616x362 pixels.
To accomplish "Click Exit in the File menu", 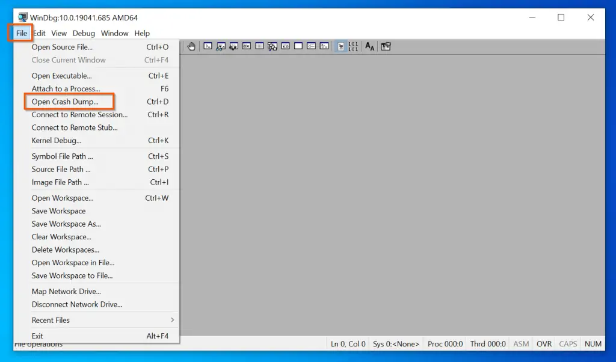I will coord(37,336).
